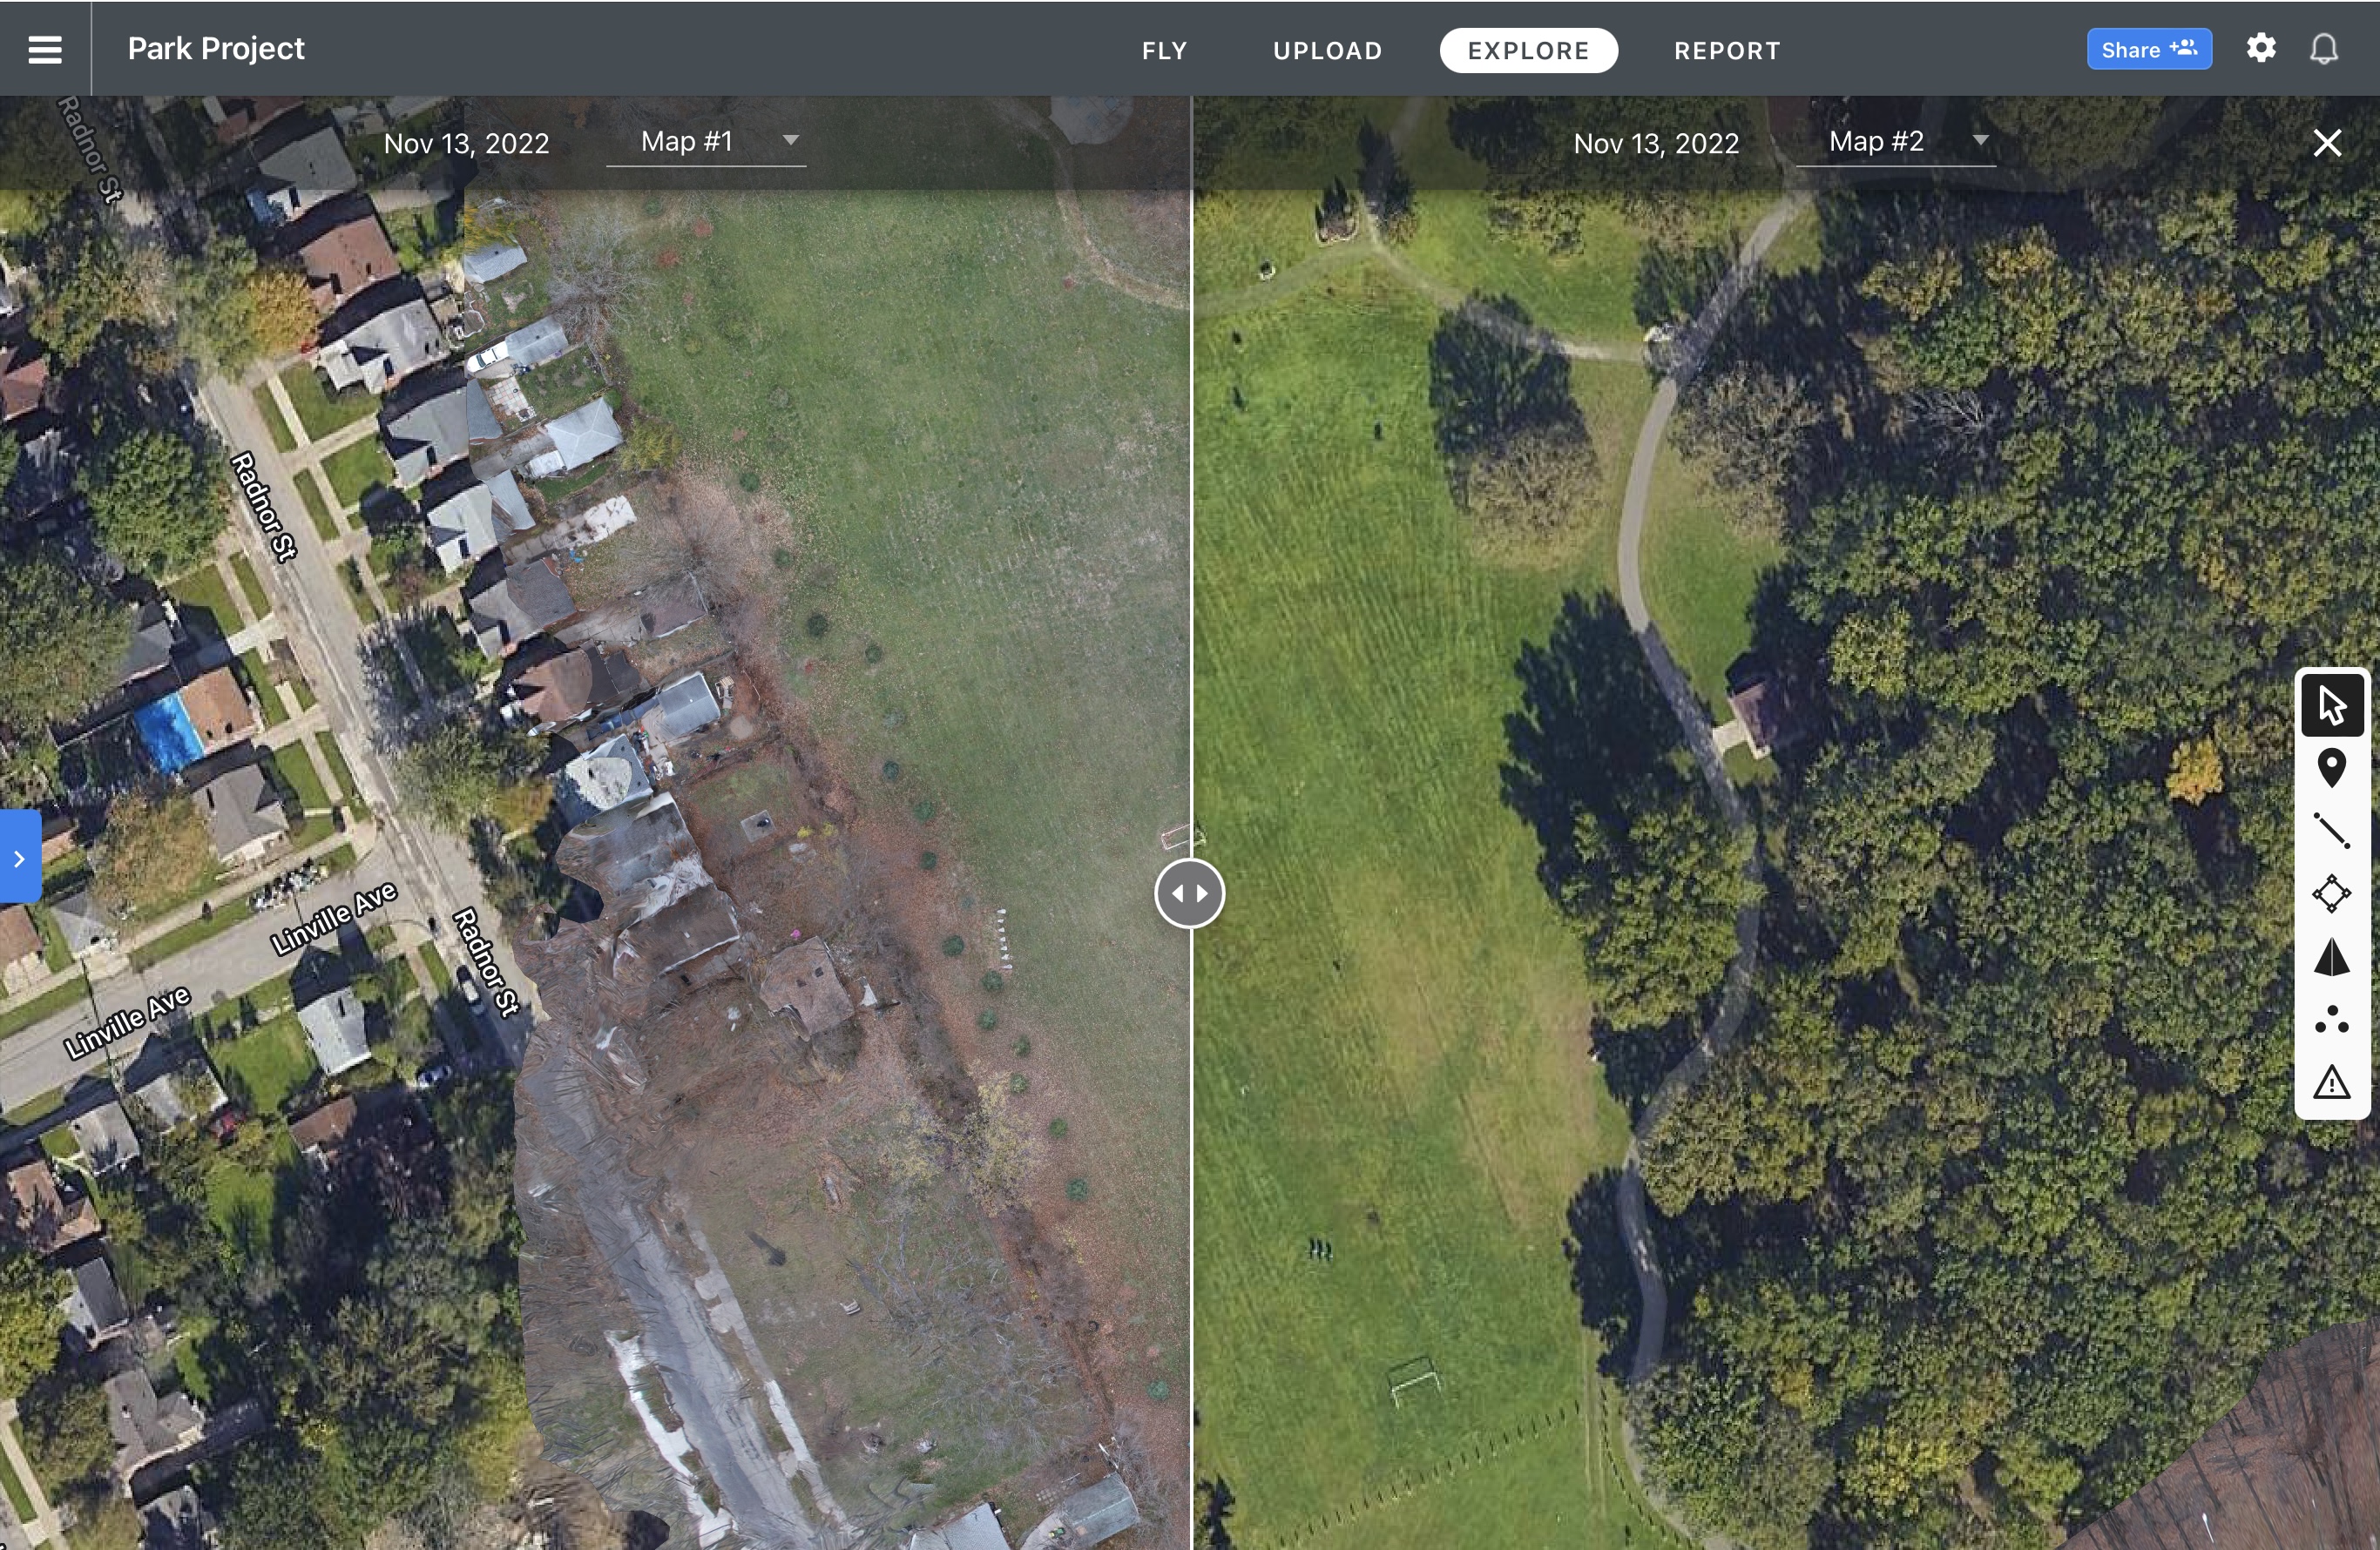Switch to the UPLOAD tab
This screenshot has height=1550, width=2380.
(x=1328, y=51)
